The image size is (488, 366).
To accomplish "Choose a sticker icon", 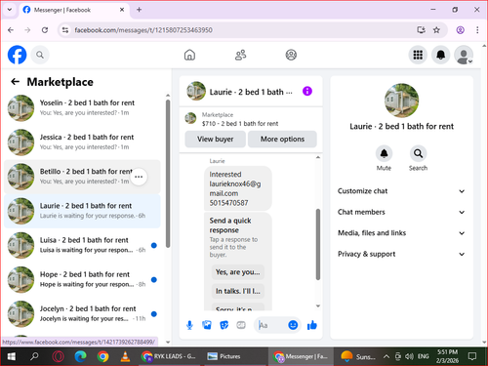I will pos(224,325).
